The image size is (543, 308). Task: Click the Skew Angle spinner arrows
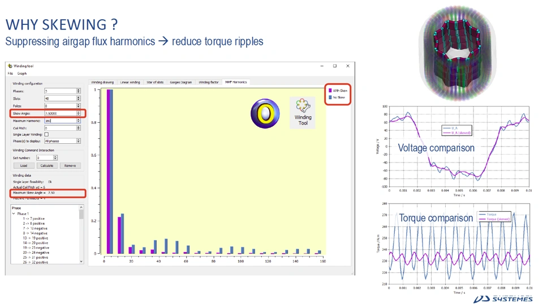[79, 113]
